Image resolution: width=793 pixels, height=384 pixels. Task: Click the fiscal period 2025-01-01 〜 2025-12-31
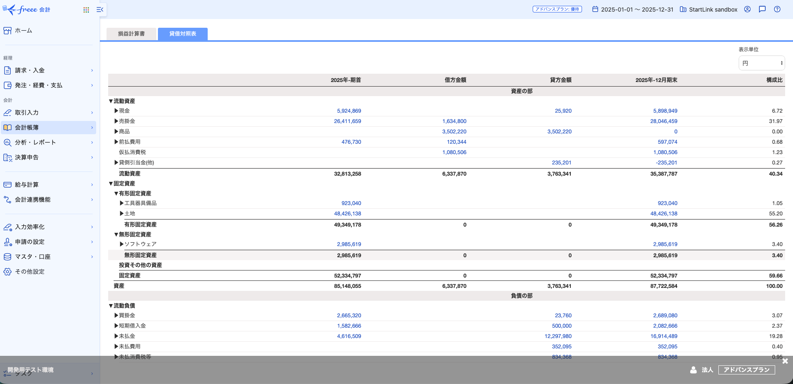(x=637, y=10)
